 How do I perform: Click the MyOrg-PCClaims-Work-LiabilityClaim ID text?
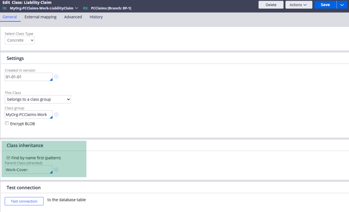42,8
